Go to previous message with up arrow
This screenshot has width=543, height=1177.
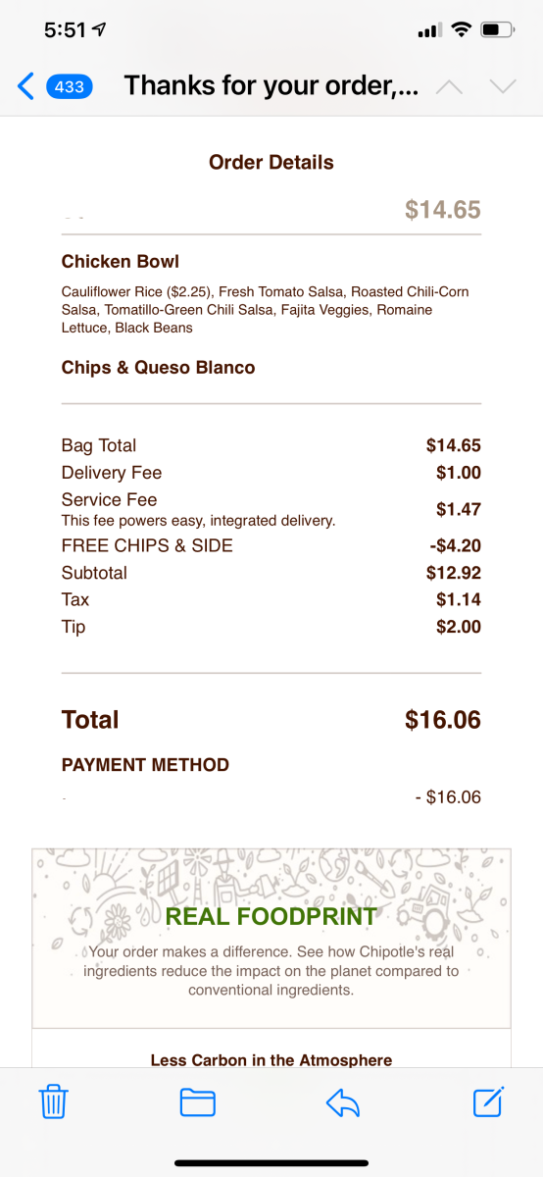[x=449, y=86]
